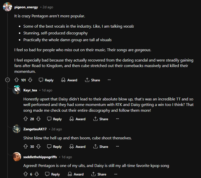Screen dimensions: 201x178
Task: Open more options on ZangetsuAK17's comment
Action: point(117,147)
